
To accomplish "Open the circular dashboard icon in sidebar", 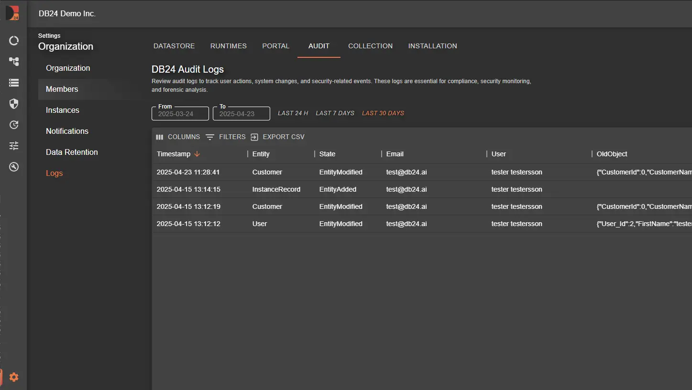I will (x=14, y=41).
